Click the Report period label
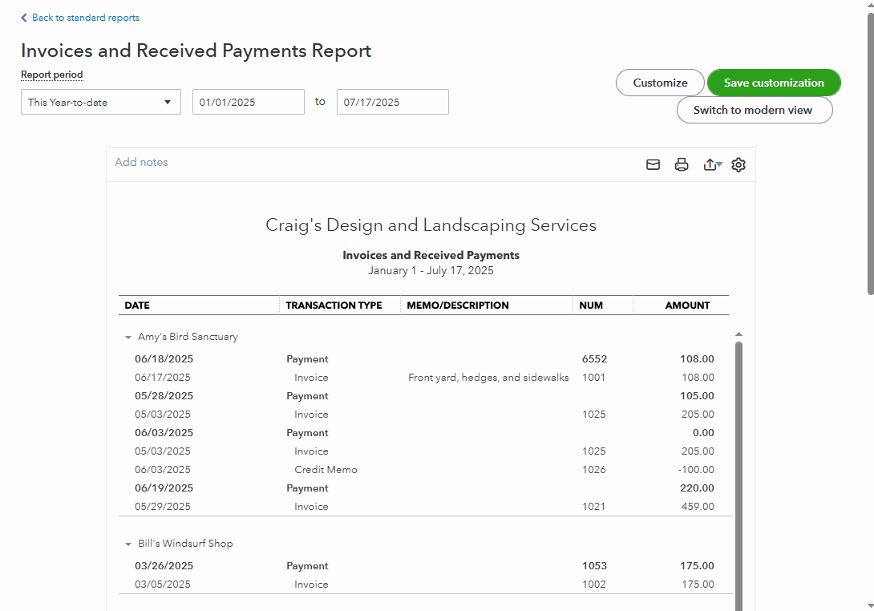Viewport: 874px width, 611px height. [x=52, y=75]
